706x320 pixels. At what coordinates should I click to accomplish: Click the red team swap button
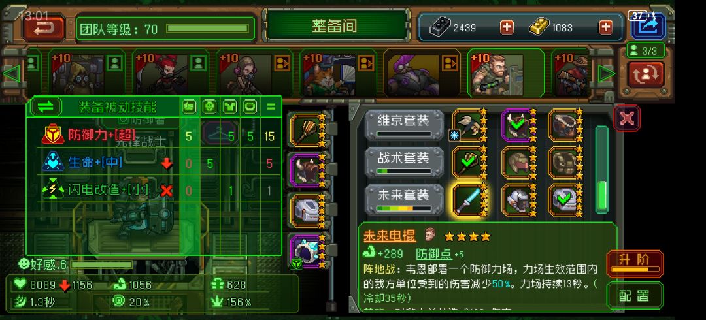[x=646, y=74]
